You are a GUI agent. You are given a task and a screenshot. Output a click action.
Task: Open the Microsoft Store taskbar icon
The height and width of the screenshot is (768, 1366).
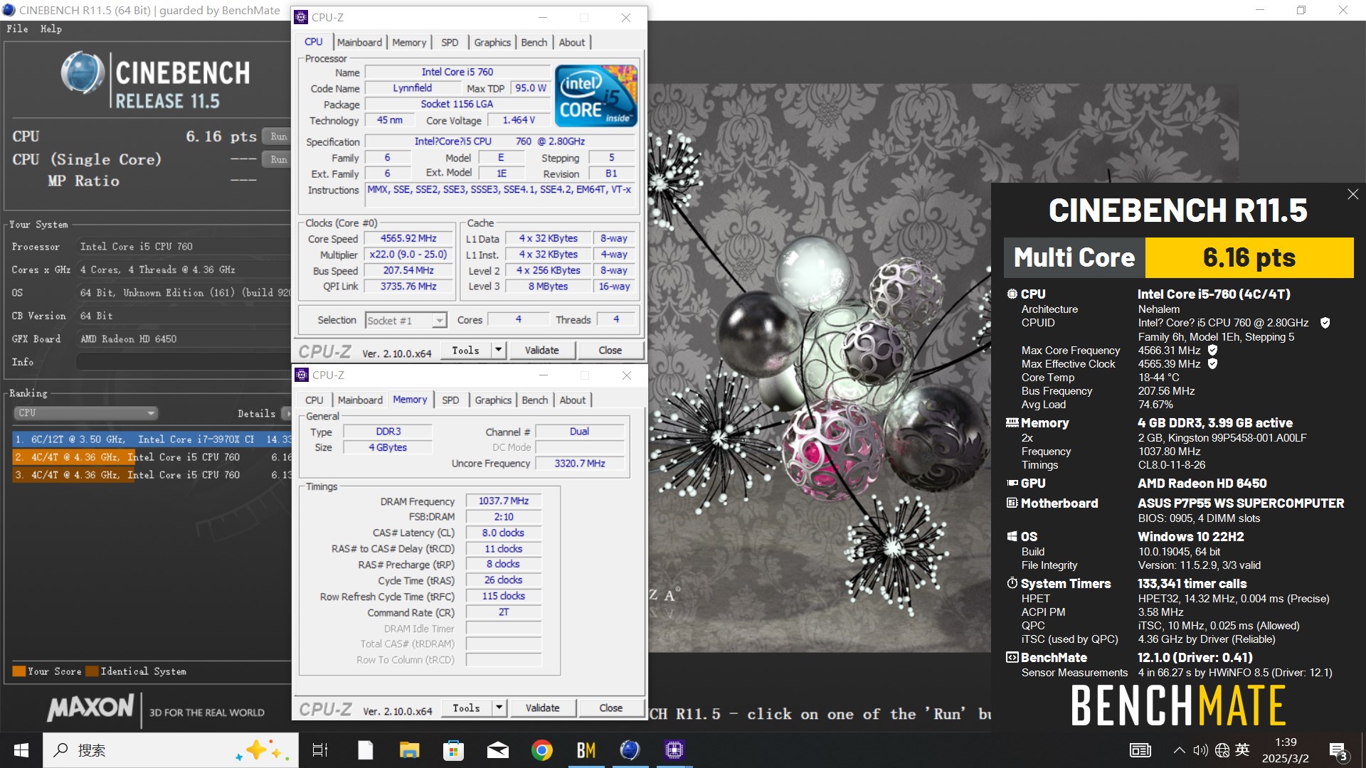(453, 750)
